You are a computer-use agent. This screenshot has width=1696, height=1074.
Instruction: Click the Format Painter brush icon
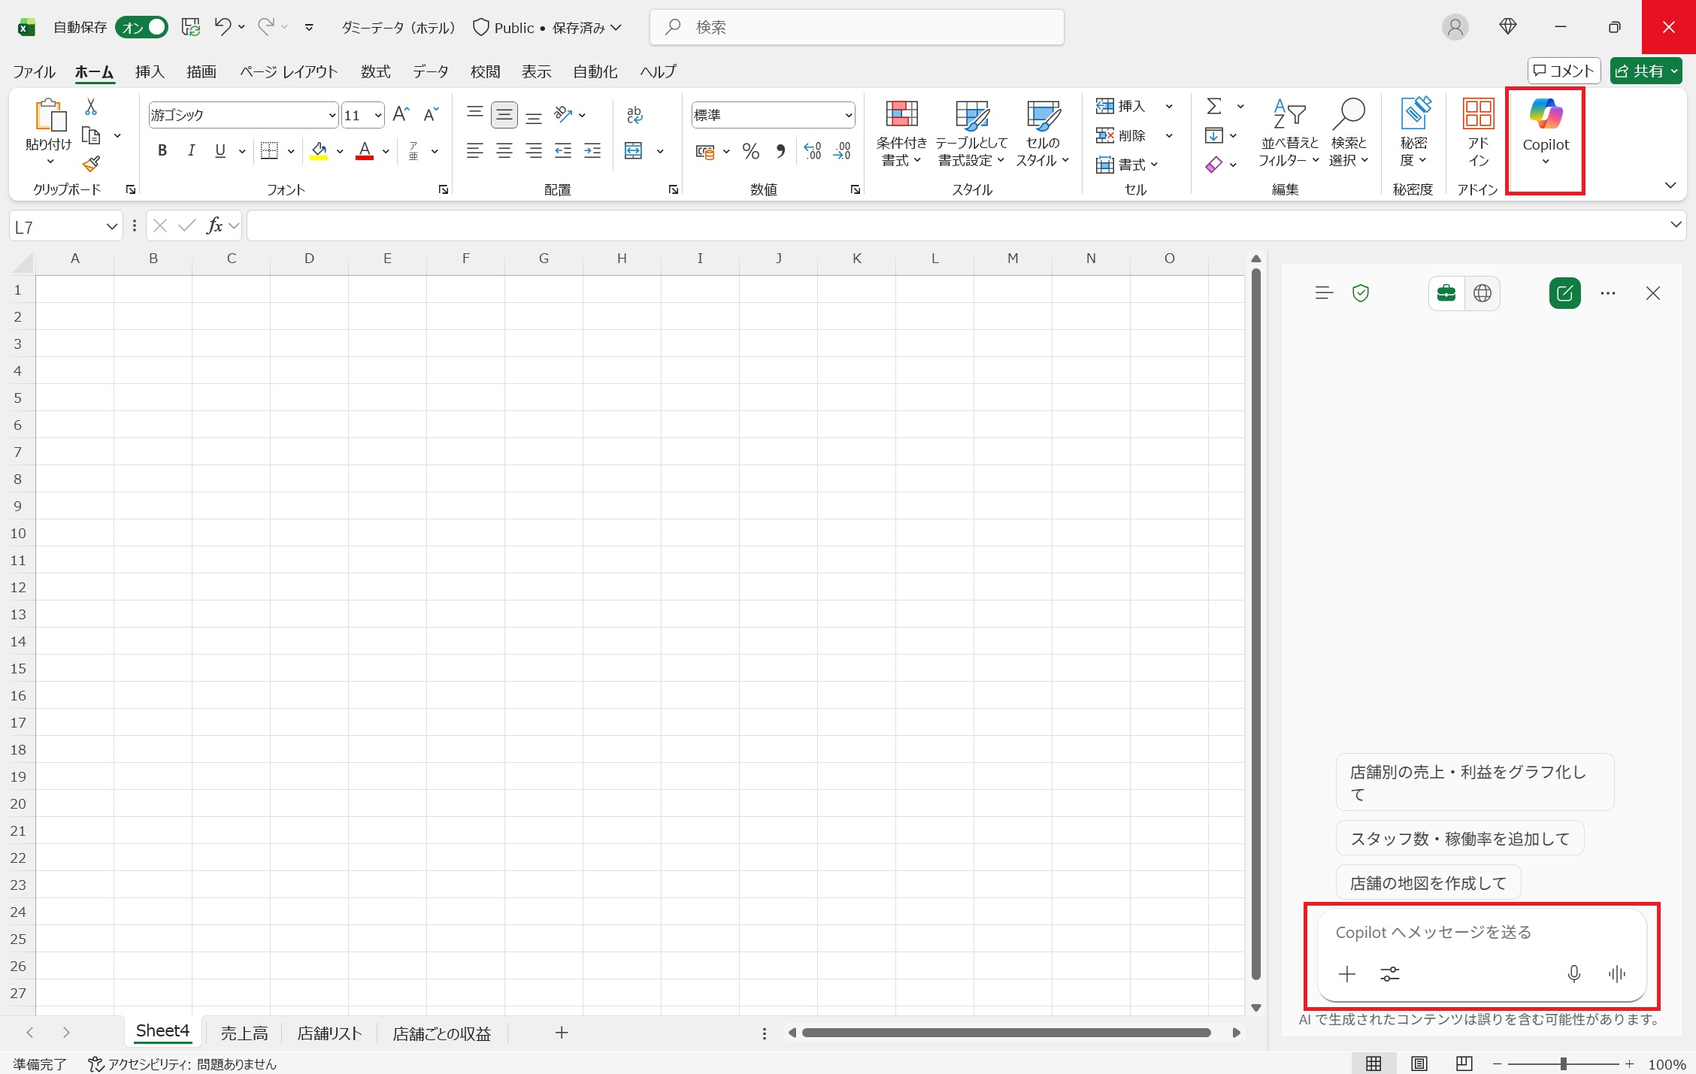coord(91,164)
